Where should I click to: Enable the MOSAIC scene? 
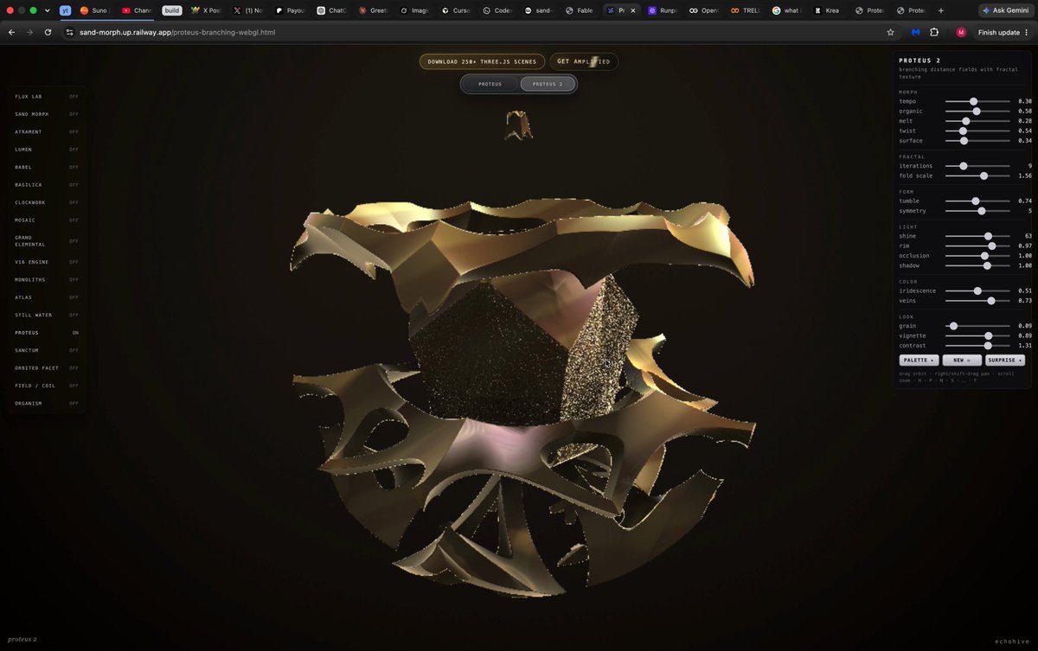click(x=47, y=220)
